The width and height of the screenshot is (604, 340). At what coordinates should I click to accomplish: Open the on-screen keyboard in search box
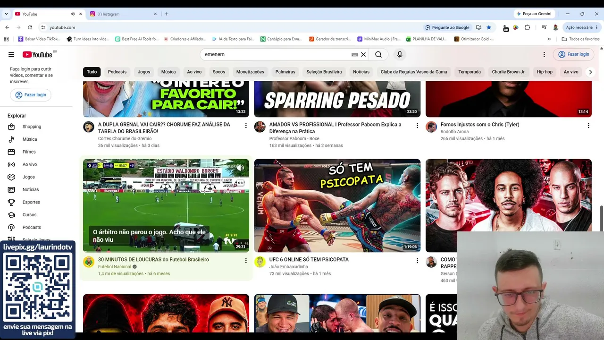(354, 54)
